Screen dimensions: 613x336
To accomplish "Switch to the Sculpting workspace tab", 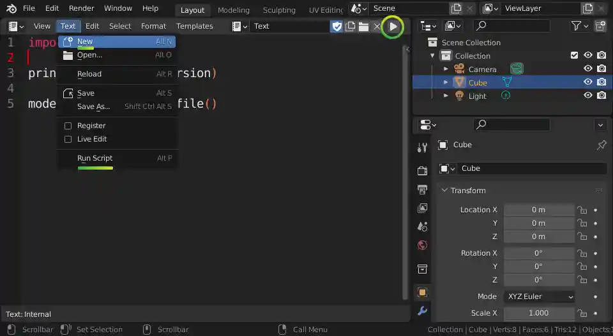I will coord(279,10).
